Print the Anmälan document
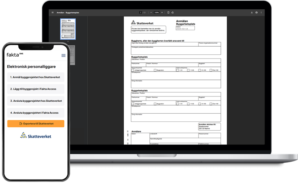The height and width of the screenshot is (184, 298). pyautogui.click(x=256, y=12)
